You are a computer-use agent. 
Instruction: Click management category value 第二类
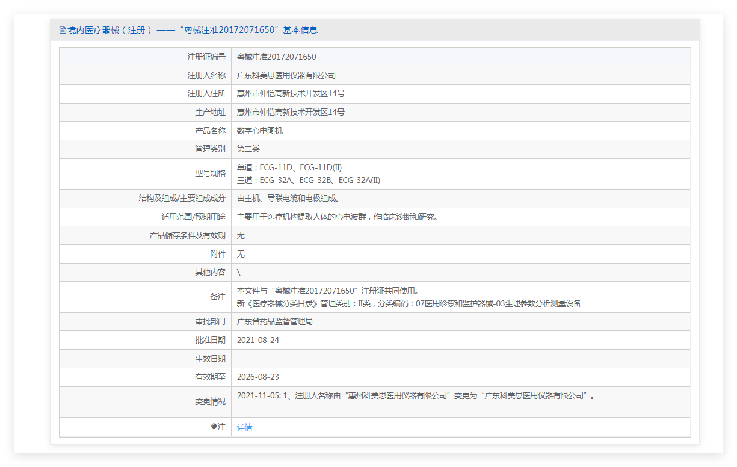click(x=248, y=149)
